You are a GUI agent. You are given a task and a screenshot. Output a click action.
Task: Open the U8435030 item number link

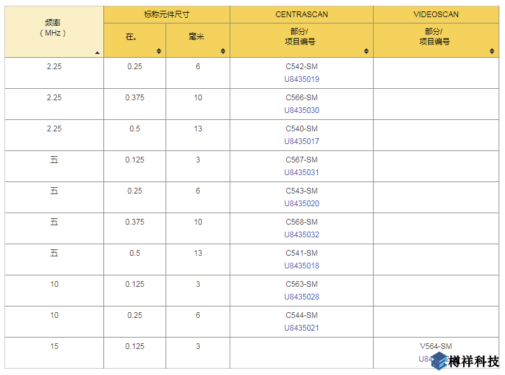point(301,110)
